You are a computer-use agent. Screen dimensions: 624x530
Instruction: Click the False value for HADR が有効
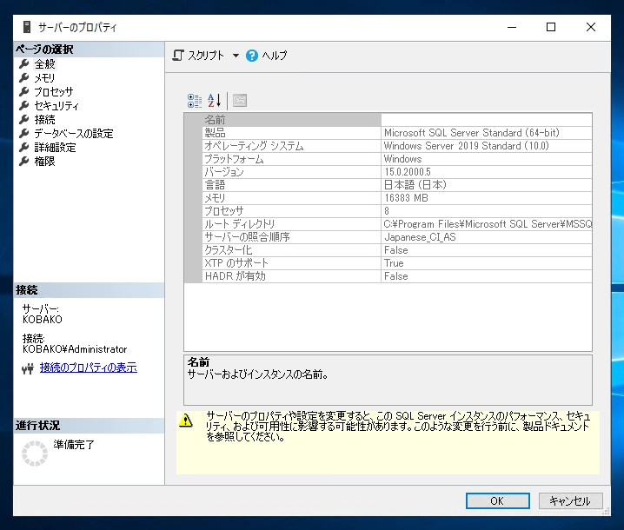click(x=395, y=276)
